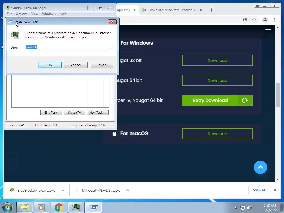Click Browse... in Create New Task

(102, 65)
